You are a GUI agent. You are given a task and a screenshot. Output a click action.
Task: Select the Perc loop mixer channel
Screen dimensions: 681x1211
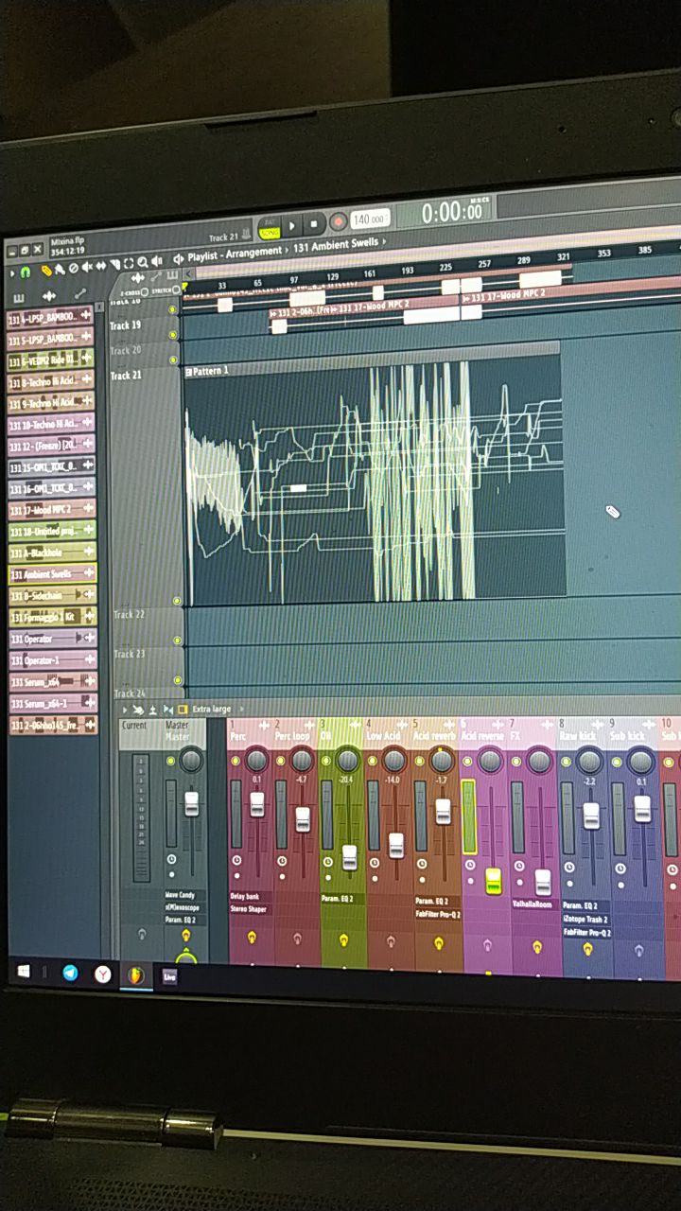tap(293, 735)
